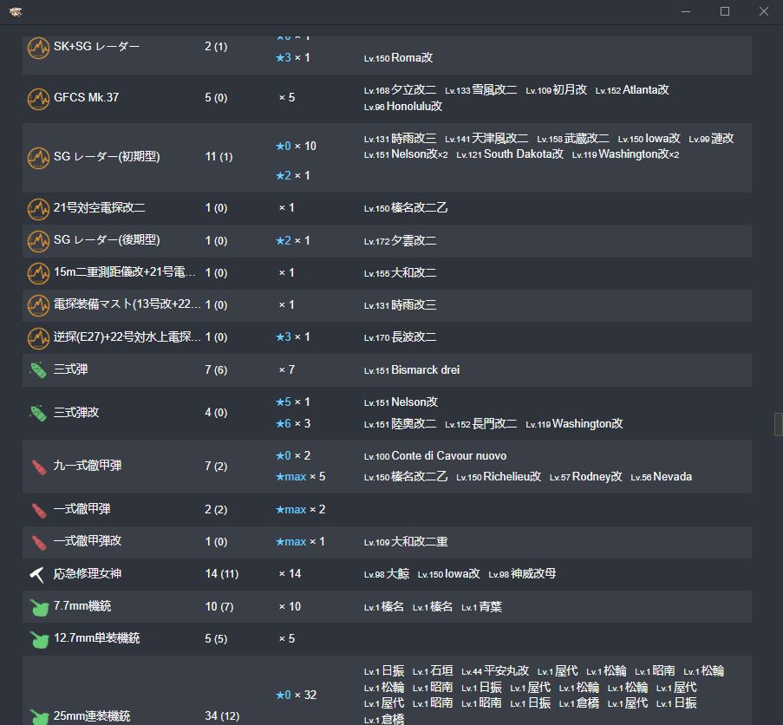Click the ★6 × 3 improvement entry
783x725 pixels.
293,424
